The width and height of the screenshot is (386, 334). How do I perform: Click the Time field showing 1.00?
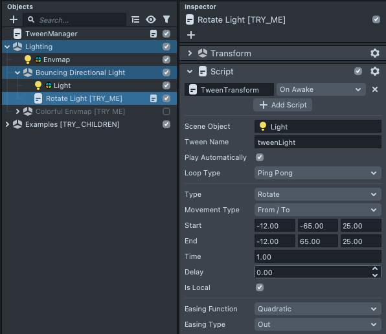click(x=318, y=256)
